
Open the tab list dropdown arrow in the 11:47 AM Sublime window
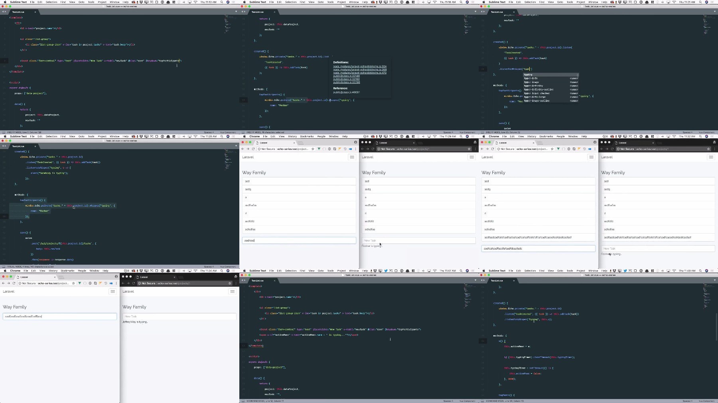coord(475,280)
